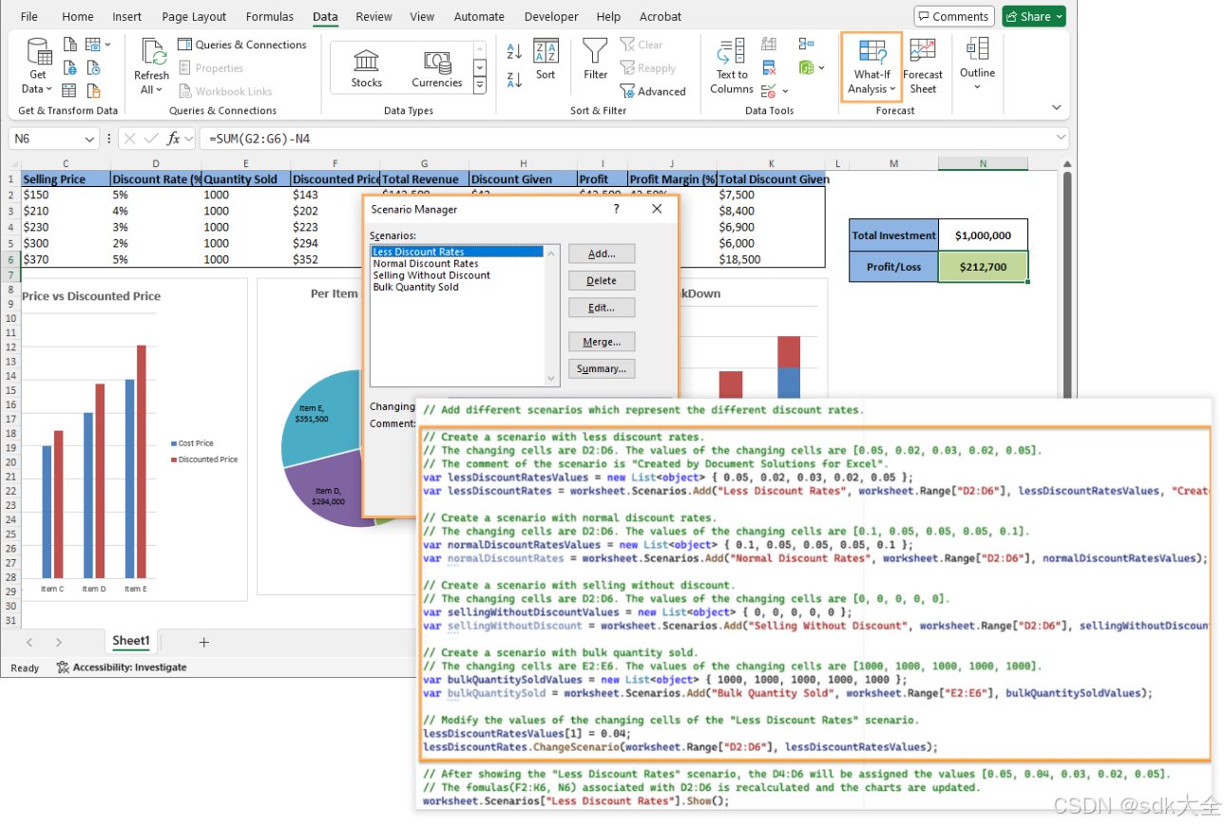Open the Sort dialog

(x=546, y=60)
